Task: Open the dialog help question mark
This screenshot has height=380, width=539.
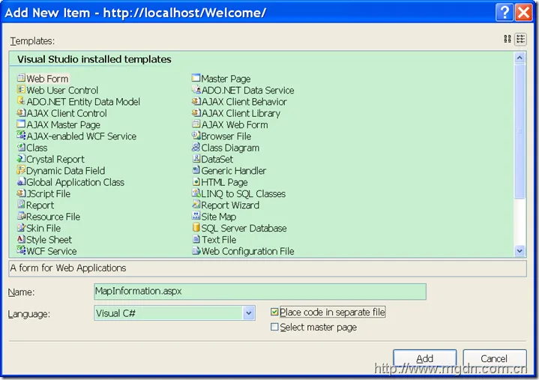Action: (505, 13)
